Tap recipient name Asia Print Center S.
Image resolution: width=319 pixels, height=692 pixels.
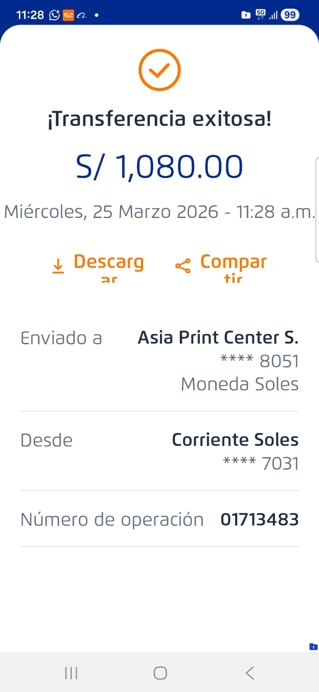[218, 337]
